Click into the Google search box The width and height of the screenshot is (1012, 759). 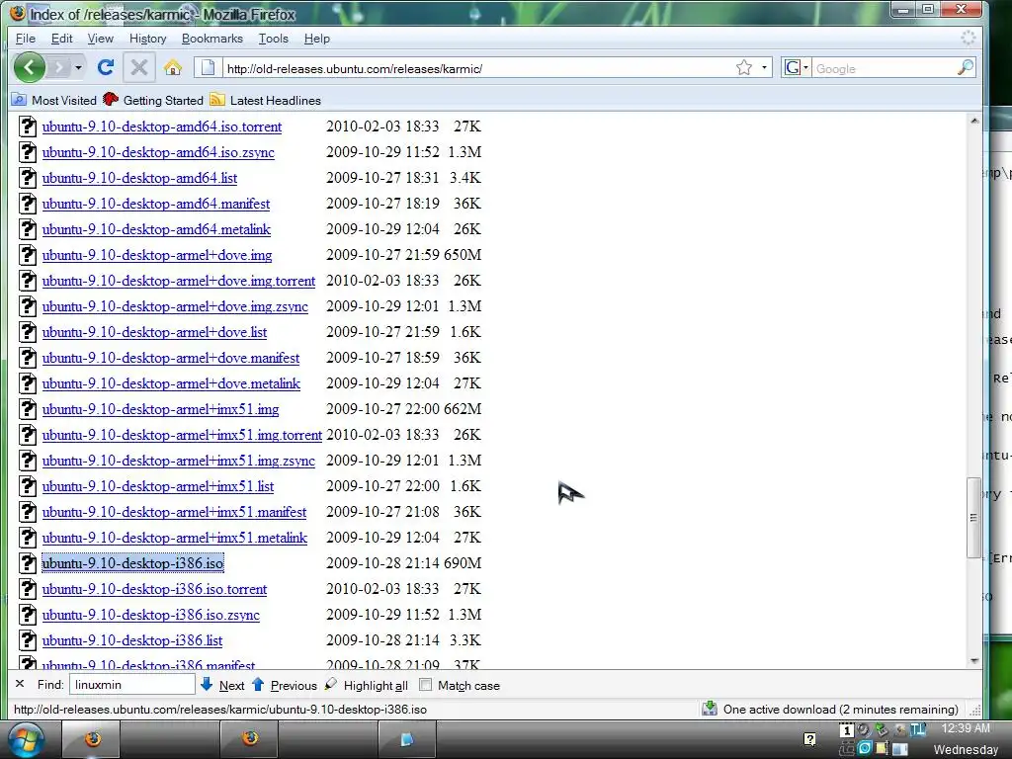(x=883, y=68)
